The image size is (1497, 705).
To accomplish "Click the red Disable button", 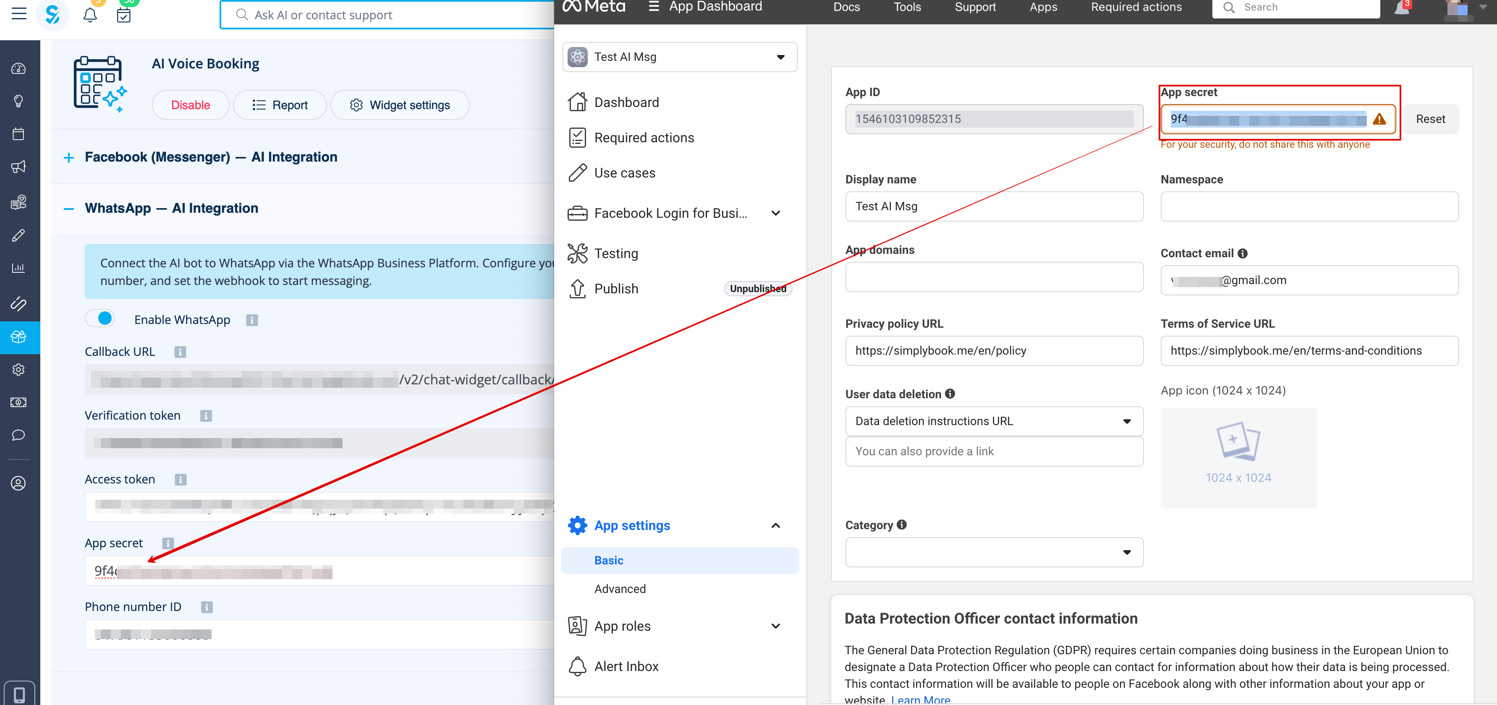I will (x=190, y=105).
